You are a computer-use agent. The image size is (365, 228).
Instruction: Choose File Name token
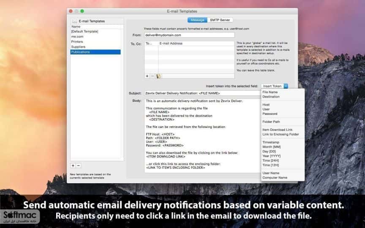tap(270, 92)
